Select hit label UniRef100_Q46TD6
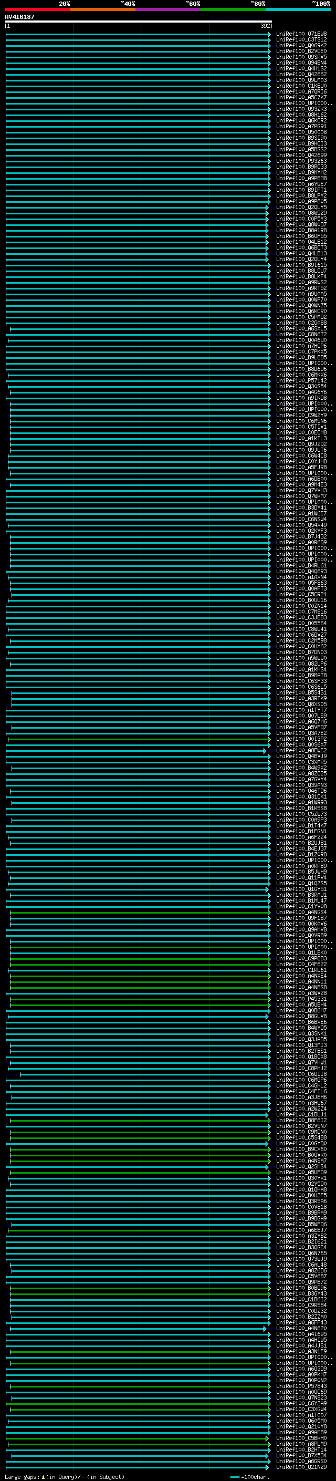This screenshot has width=336, height=1481. (x=301, y=791)
